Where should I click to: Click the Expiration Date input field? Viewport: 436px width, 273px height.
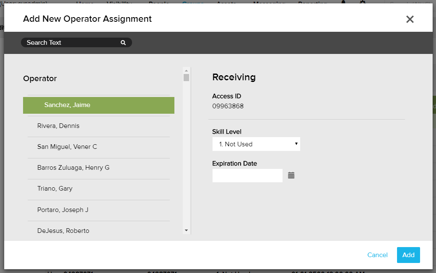coord(247,176)
